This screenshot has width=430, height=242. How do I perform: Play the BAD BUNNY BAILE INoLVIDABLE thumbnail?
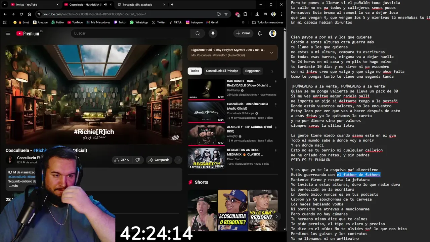[206, 89]
